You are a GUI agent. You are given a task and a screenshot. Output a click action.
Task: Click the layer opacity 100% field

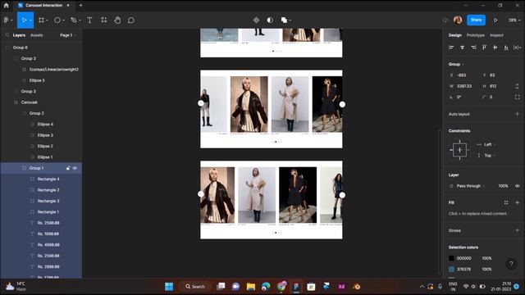(x=503, y=186)
